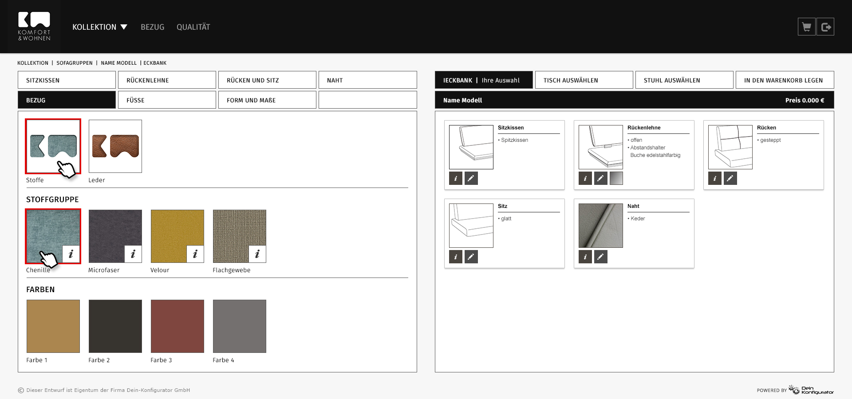Open info for Microfaser fabric
The width and height of the screenshot is (852, 399).
point(133,254)
